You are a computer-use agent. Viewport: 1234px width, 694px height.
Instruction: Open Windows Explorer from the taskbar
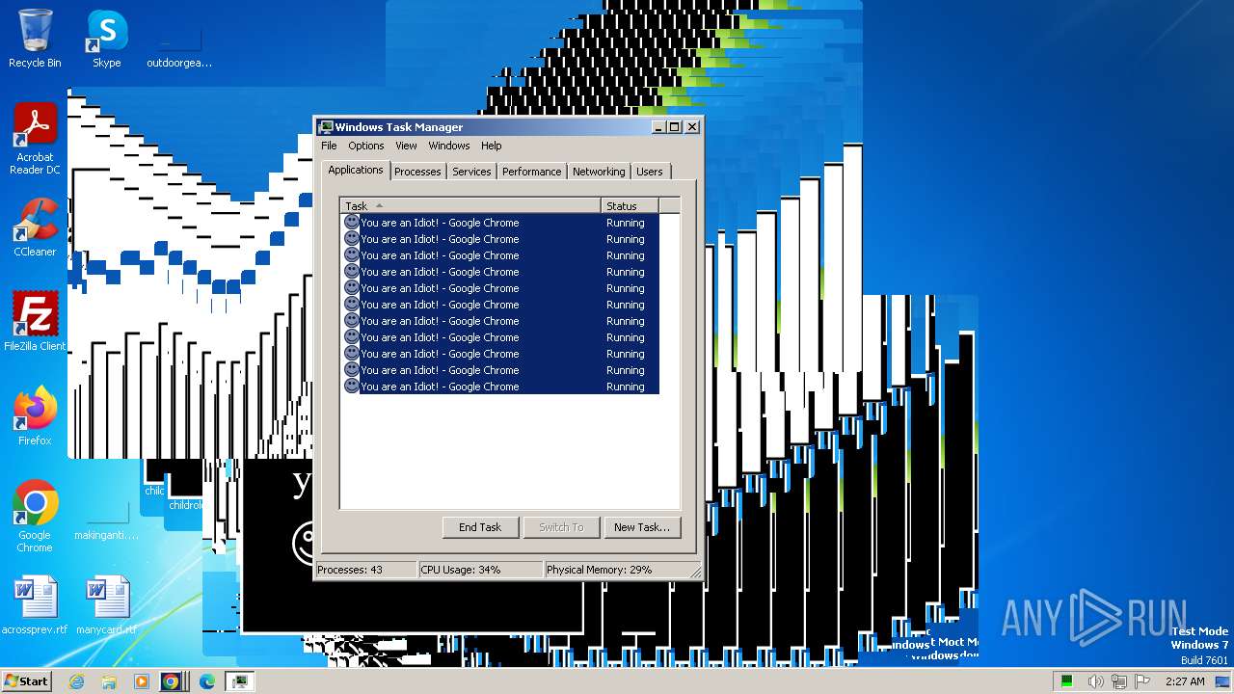click(x=109, y=681)
